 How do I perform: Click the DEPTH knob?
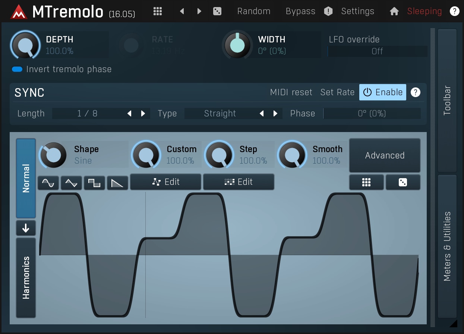[x=25, y=45]
